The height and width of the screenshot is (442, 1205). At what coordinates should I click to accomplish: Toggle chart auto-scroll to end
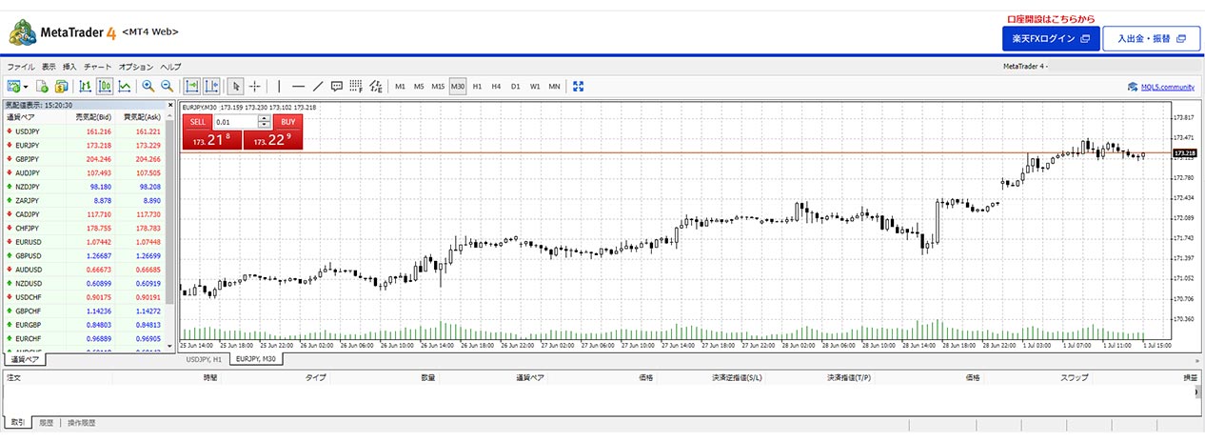(191, 87)
